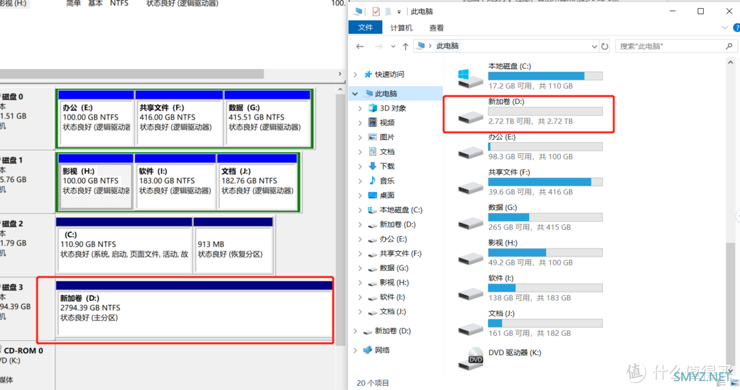Click the 3D 对象 folder icon in the tree

[372, 108]
